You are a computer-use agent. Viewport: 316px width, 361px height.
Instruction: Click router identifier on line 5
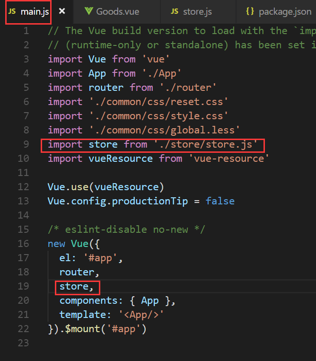[106, 88]
